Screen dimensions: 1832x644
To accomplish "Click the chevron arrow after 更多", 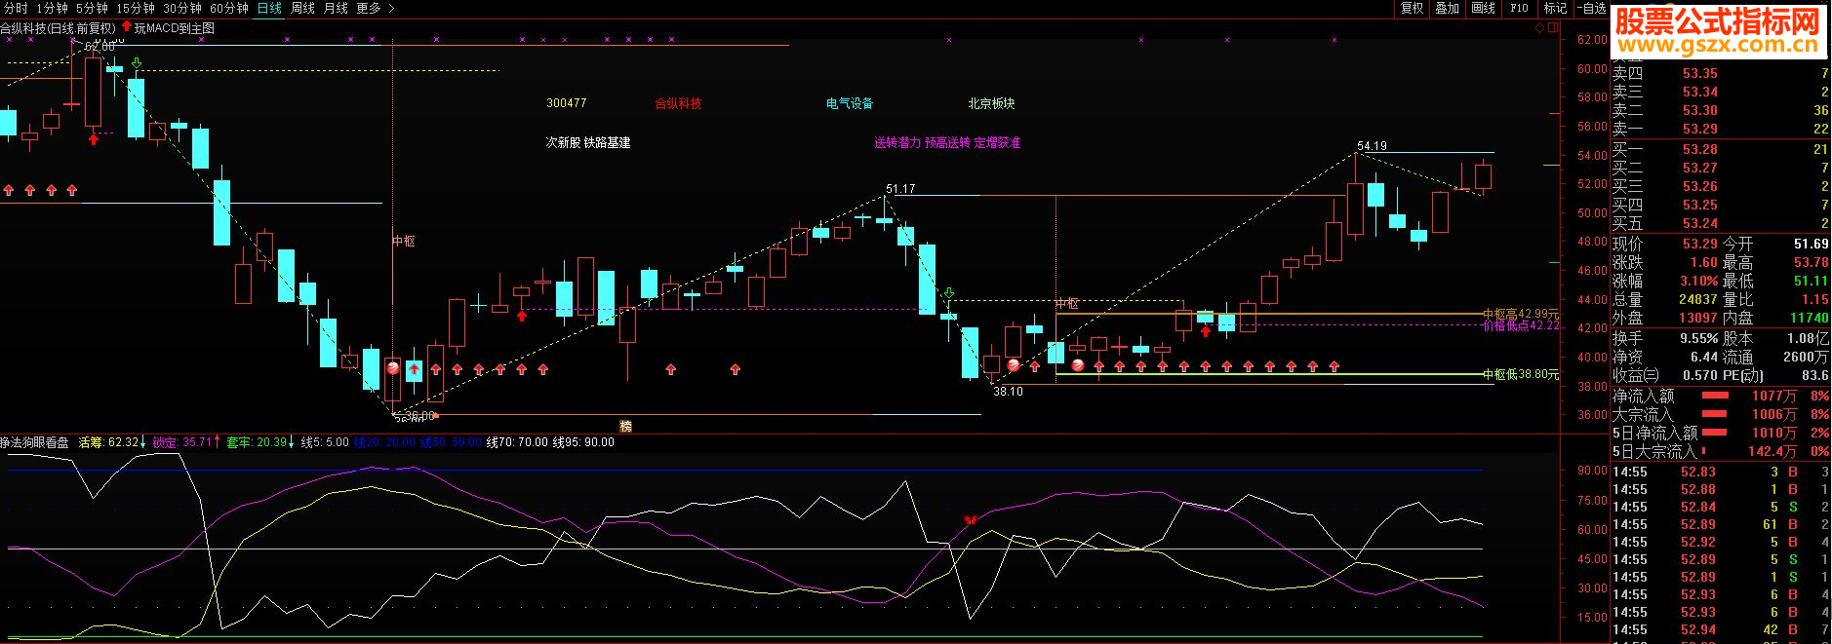I will [391, 8].
